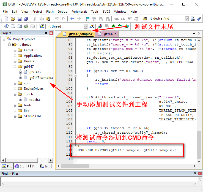This screenshot has height=192, width=203.
Task: Switch to the gt9147.c editor tab
Action: click(x=109, y=34)
